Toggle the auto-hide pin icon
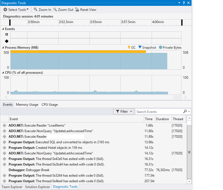Screen dimensions: 223x190 [184, 3]
